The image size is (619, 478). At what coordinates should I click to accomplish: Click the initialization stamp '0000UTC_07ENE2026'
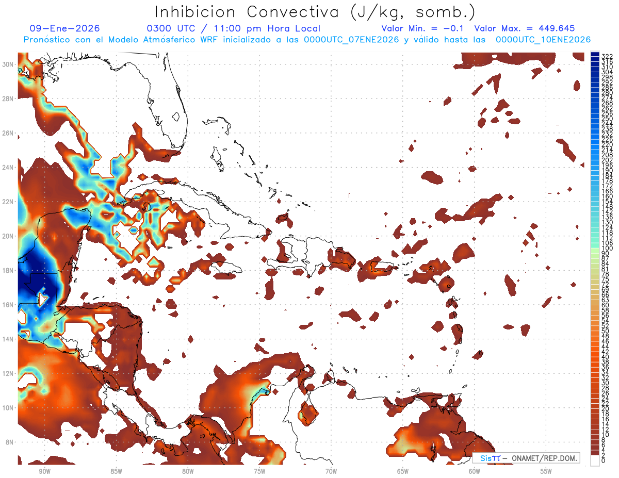click(x=351, y=40)
